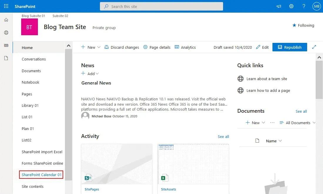Open Page details from the command bar

click(x=157, y=47)
